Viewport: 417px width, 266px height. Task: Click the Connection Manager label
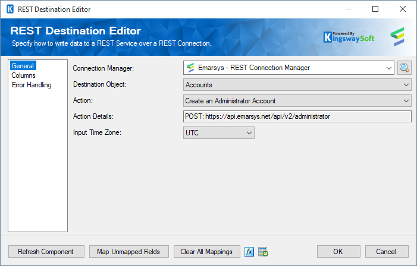[x=103, y=68]
